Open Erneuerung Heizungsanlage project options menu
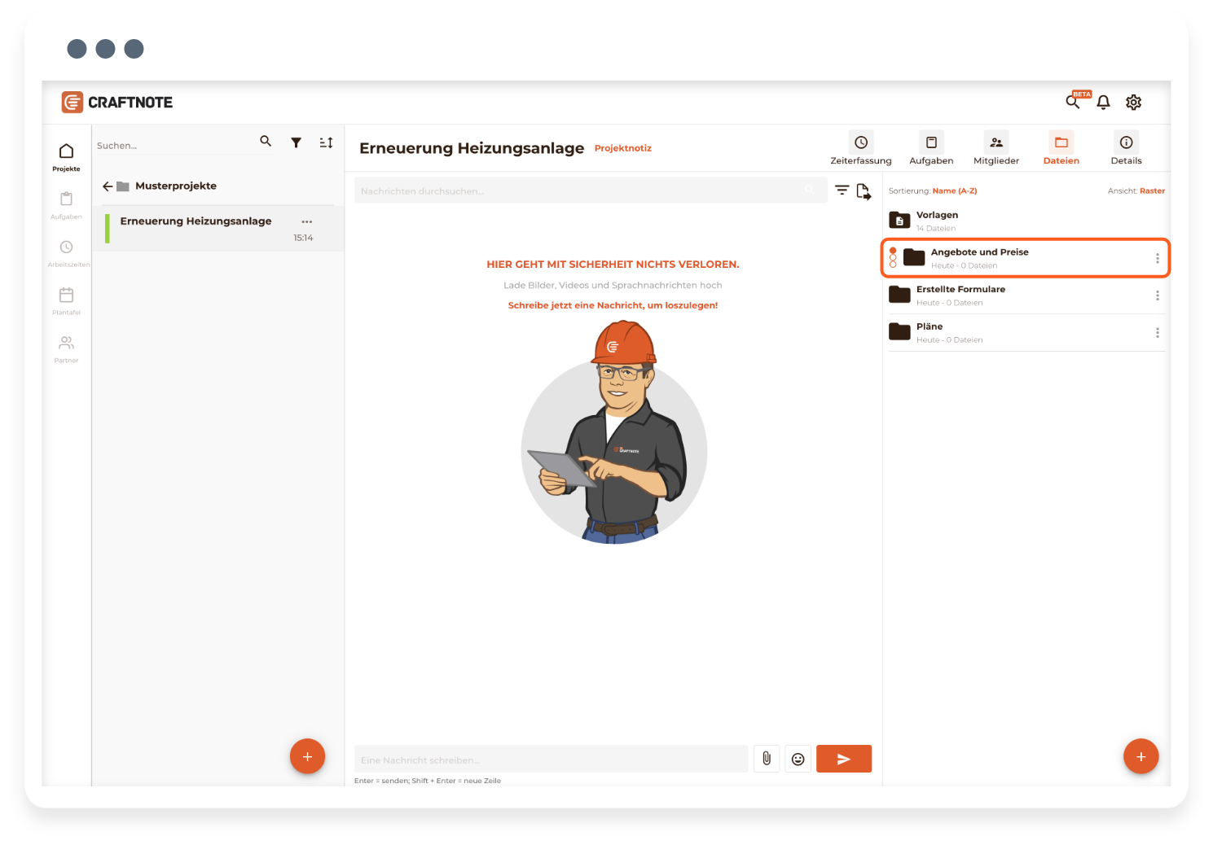 coord(306,221)
